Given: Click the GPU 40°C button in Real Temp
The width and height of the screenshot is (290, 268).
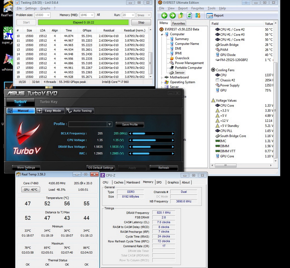Looking at the screenshot, I should (x=31, y=190).
